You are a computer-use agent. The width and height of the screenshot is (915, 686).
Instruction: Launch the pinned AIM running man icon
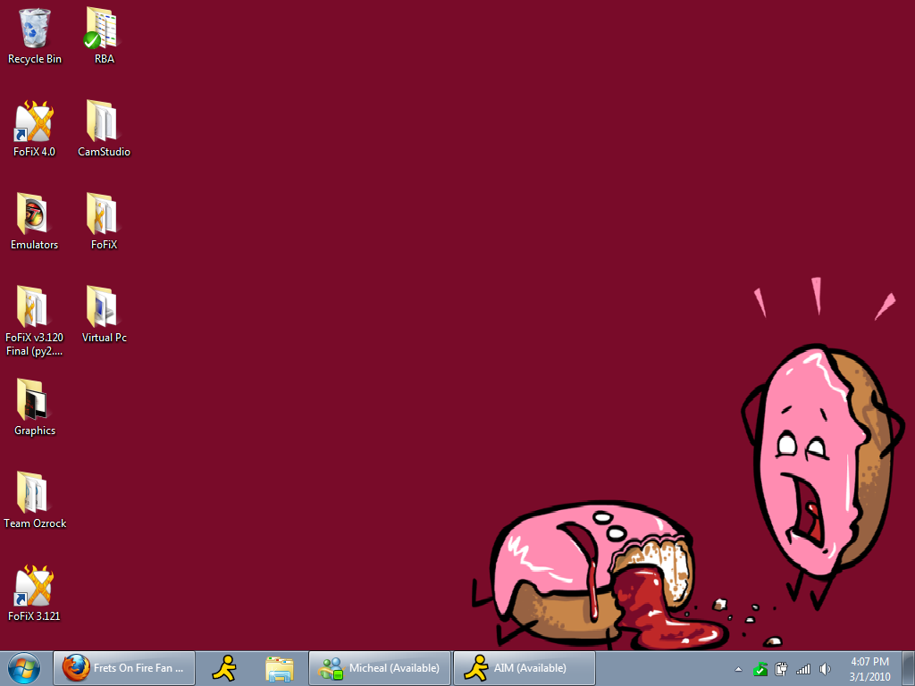(x=224, y=668)
